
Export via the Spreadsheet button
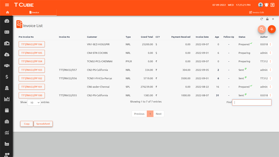click(43, 124)
